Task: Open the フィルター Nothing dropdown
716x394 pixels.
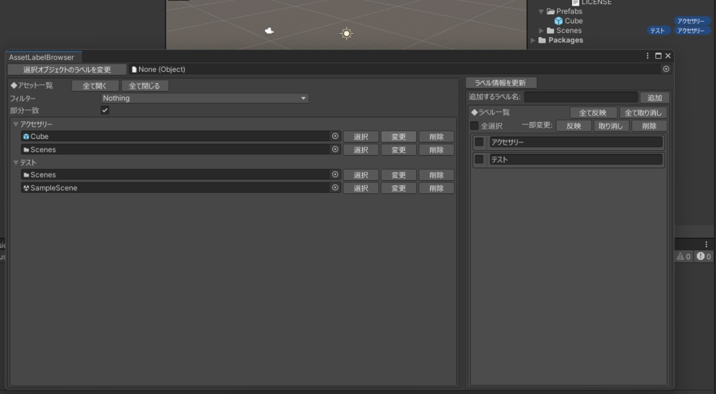Action: 205,98
